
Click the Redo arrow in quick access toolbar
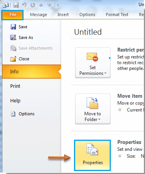33,5
